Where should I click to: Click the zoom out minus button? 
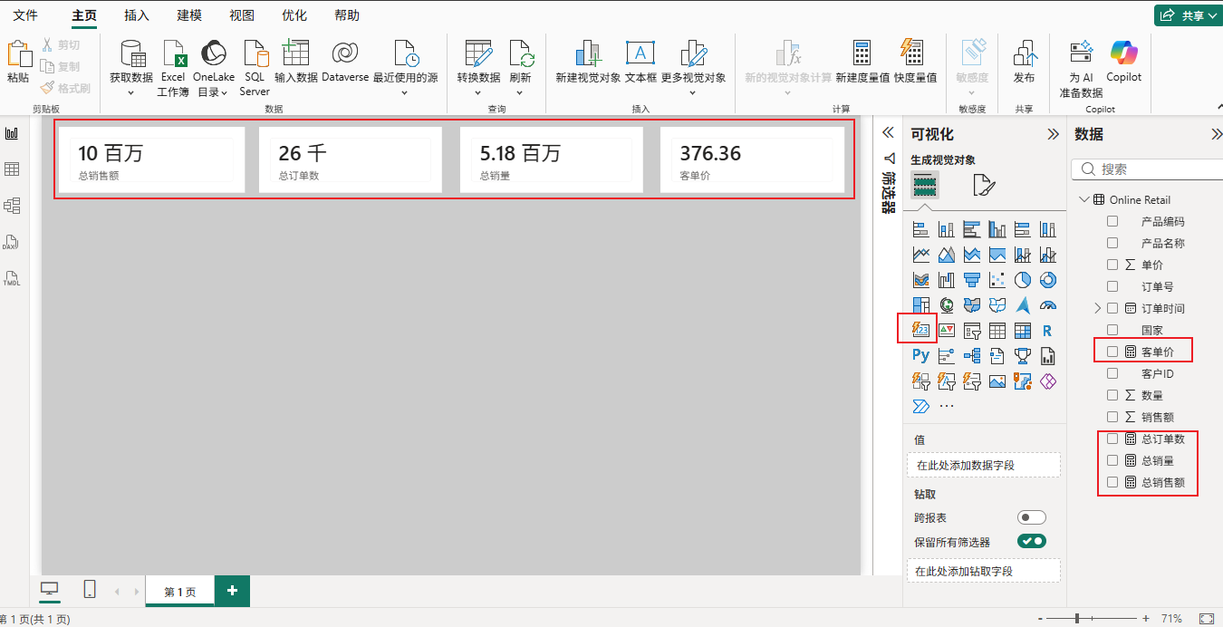pyautogui.click(x=1040, y=618)
